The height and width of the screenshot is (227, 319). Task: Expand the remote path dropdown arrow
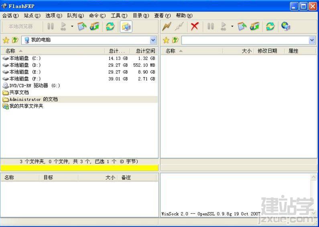pyautogui.click(x=312, y=40)
